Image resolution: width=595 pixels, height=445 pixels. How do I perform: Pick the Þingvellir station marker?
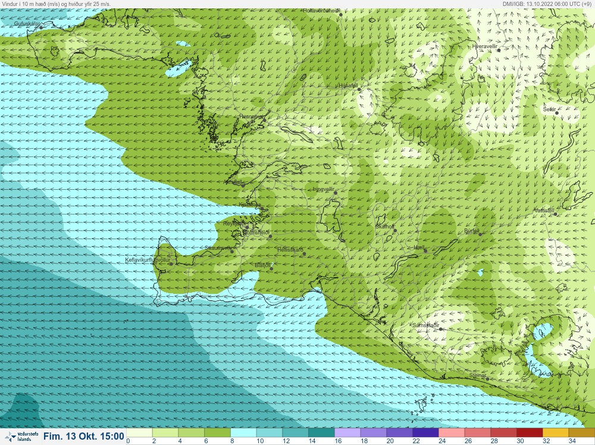coord(336,193)
